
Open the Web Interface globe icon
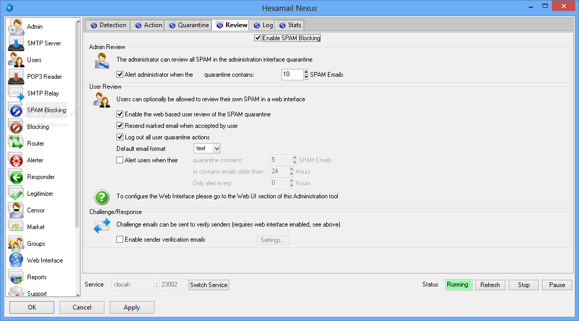[x=16, y=260]
